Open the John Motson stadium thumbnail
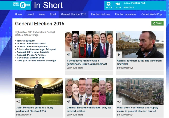Viewport: 169px width, 118px height. click(x=39, y=91)
